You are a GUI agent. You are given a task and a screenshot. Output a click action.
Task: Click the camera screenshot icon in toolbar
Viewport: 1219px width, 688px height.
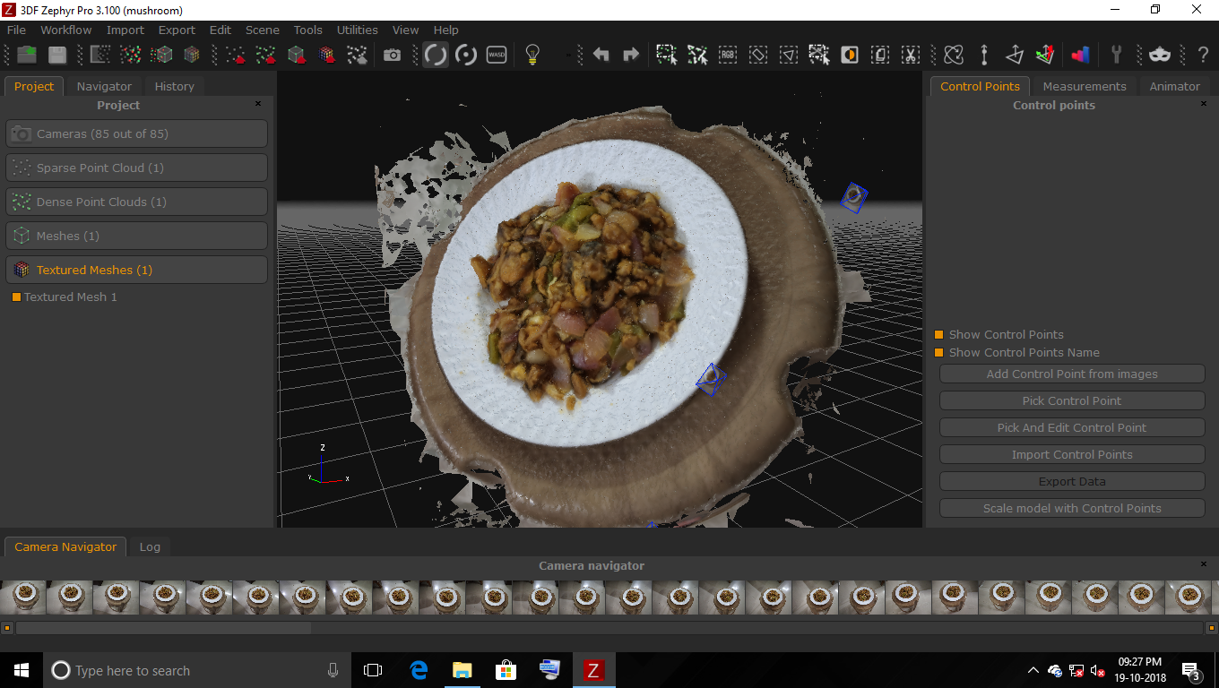392,56
